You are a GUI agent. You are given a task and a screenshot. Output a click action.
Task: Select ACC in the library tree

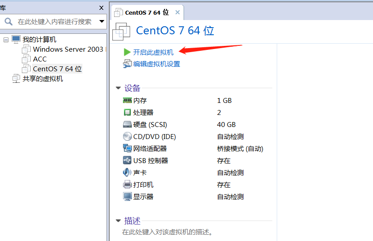pyautogui.click(x=40, y=59)
